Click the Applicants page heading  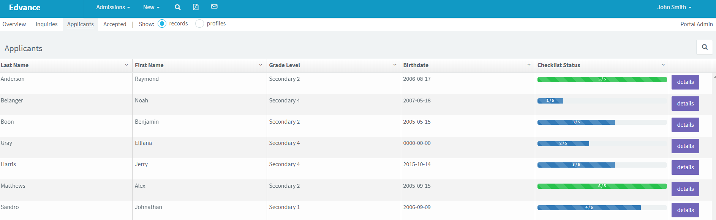click(x=24, y=49)
